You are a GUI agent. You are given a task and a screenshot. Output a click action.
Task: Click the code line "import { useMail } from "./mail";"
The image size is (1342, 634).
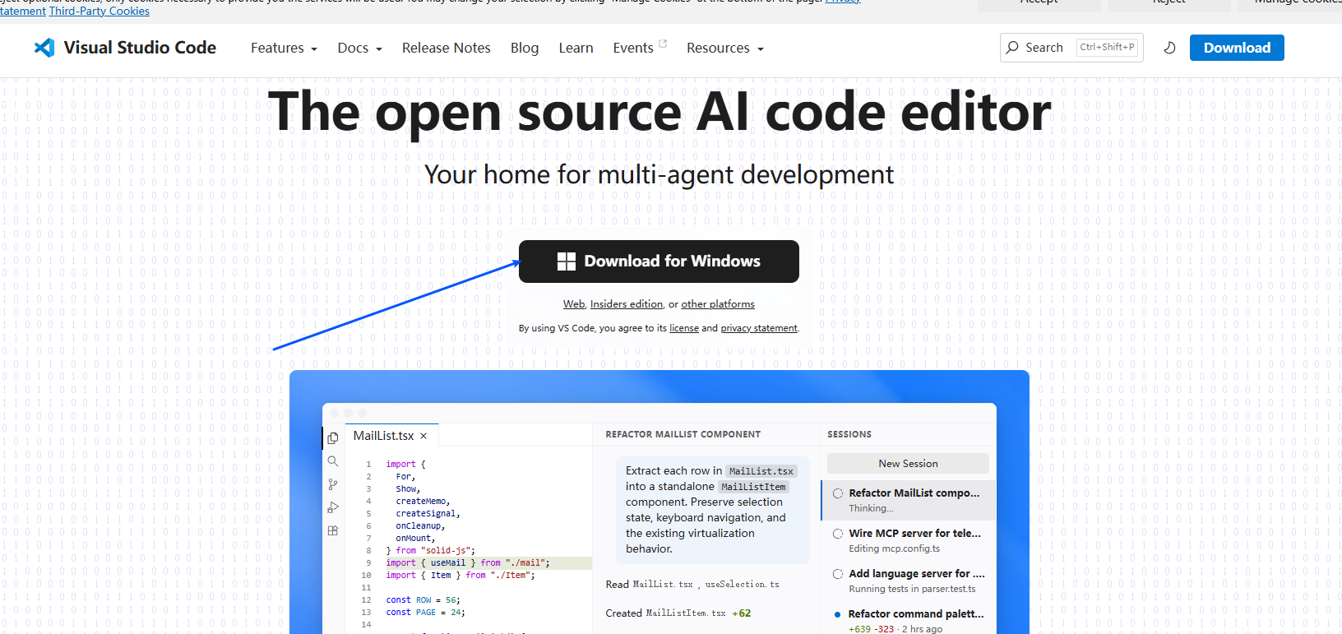468,563
